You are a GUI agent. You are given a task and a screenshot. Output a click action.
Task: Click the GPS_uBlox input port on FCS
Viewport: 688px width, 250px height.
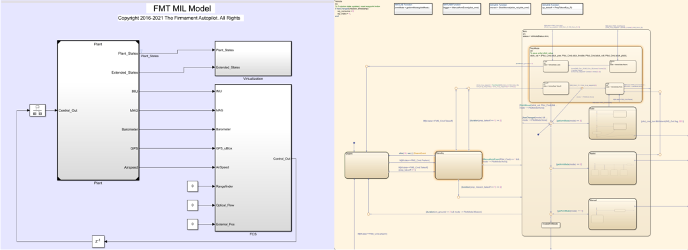click(224, 148)
